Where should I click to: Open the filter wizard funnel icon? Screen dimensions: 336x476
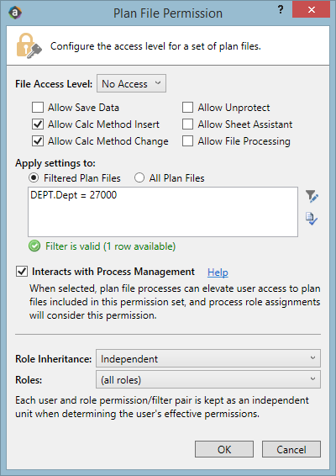(312, 196)
